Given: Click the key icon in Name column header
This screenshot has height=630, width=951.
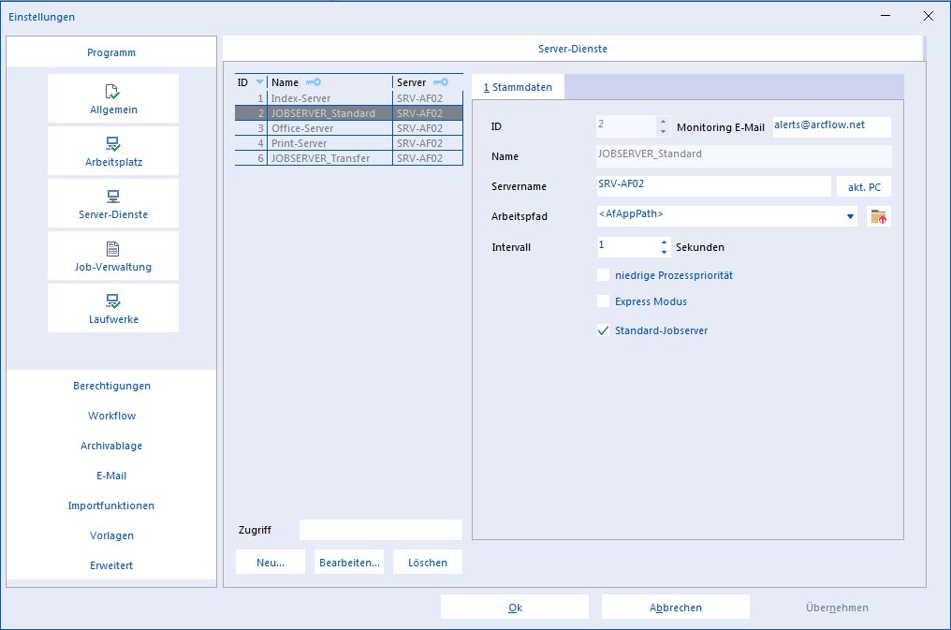Looking at the screenshot, I should point(314,82).
